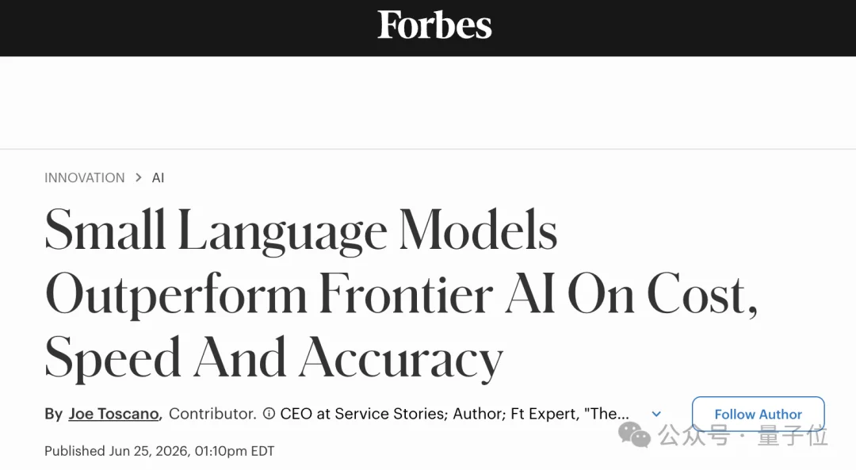
Task: Go to the AI breadcrumb category
Action: pyautogui.click(x=158, y=178)
